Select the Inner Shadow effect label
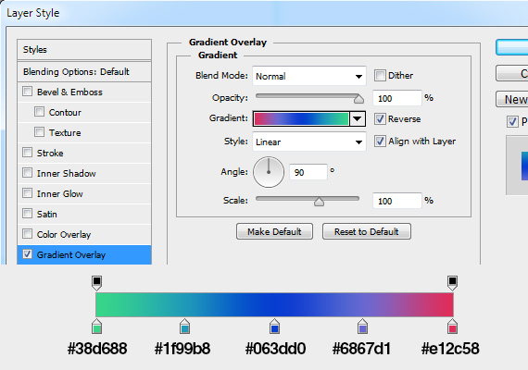This screenshot has height=370, width=528. pos(67,174)
